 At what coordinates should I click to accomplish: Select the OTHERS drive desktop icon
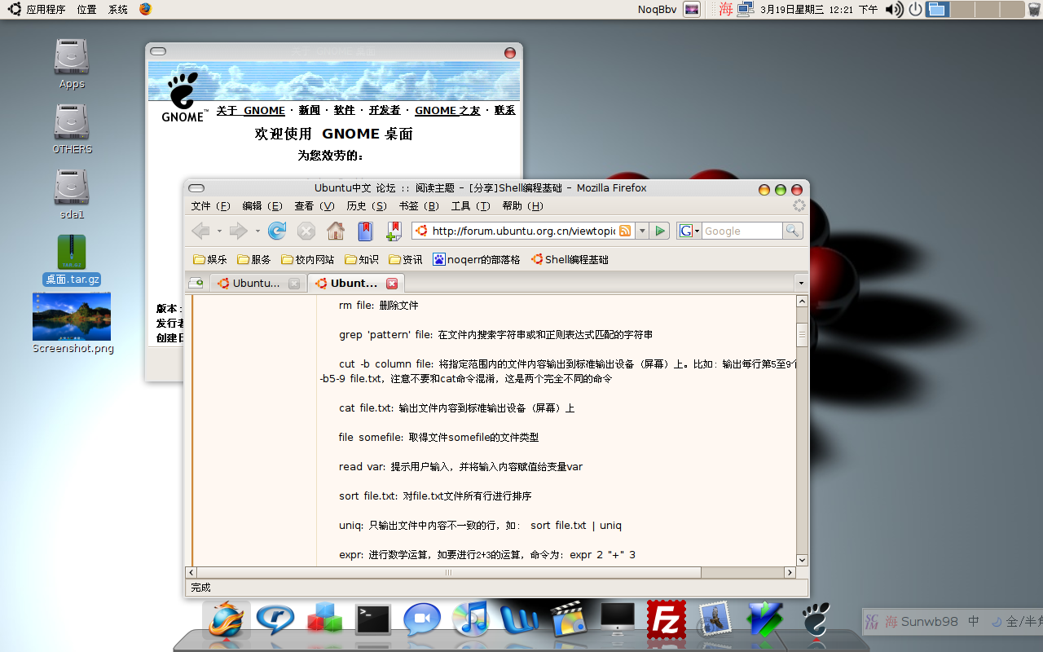(x=72, y=129)
